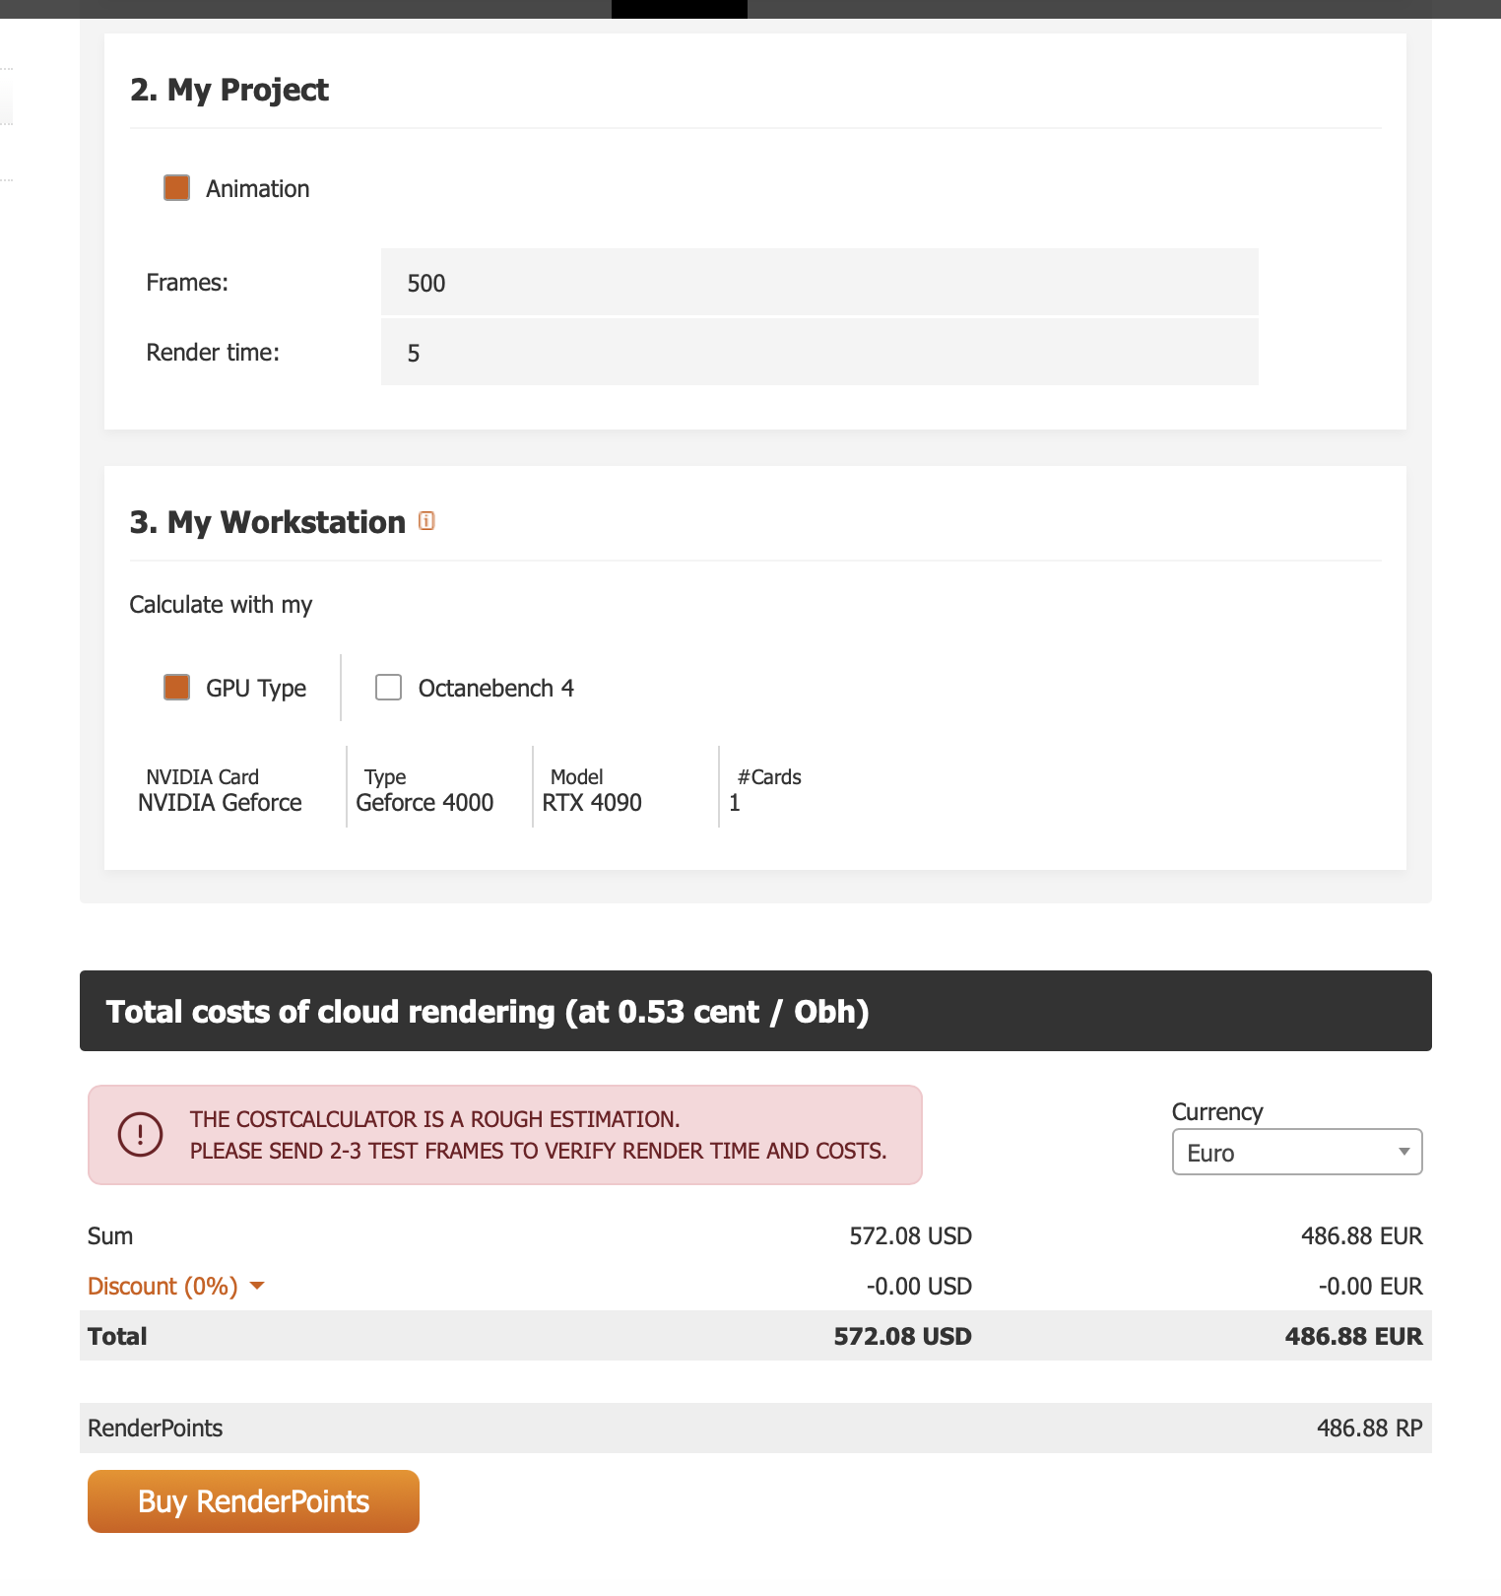
Task: Click the "2. My Project" section heading
Action: point(228,90)
